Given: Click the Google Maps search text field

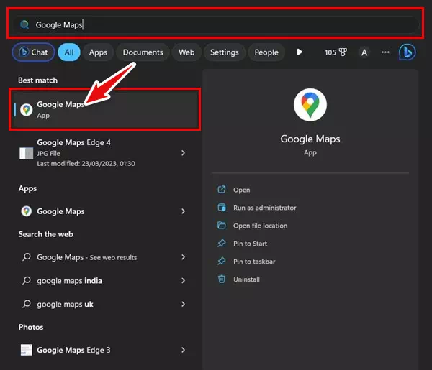Looking at the screenshot, I should pyautogui.click(x=216, y=24).
